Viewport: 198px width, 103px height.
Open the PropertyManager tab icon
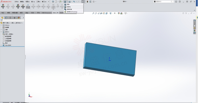[7, 18]
